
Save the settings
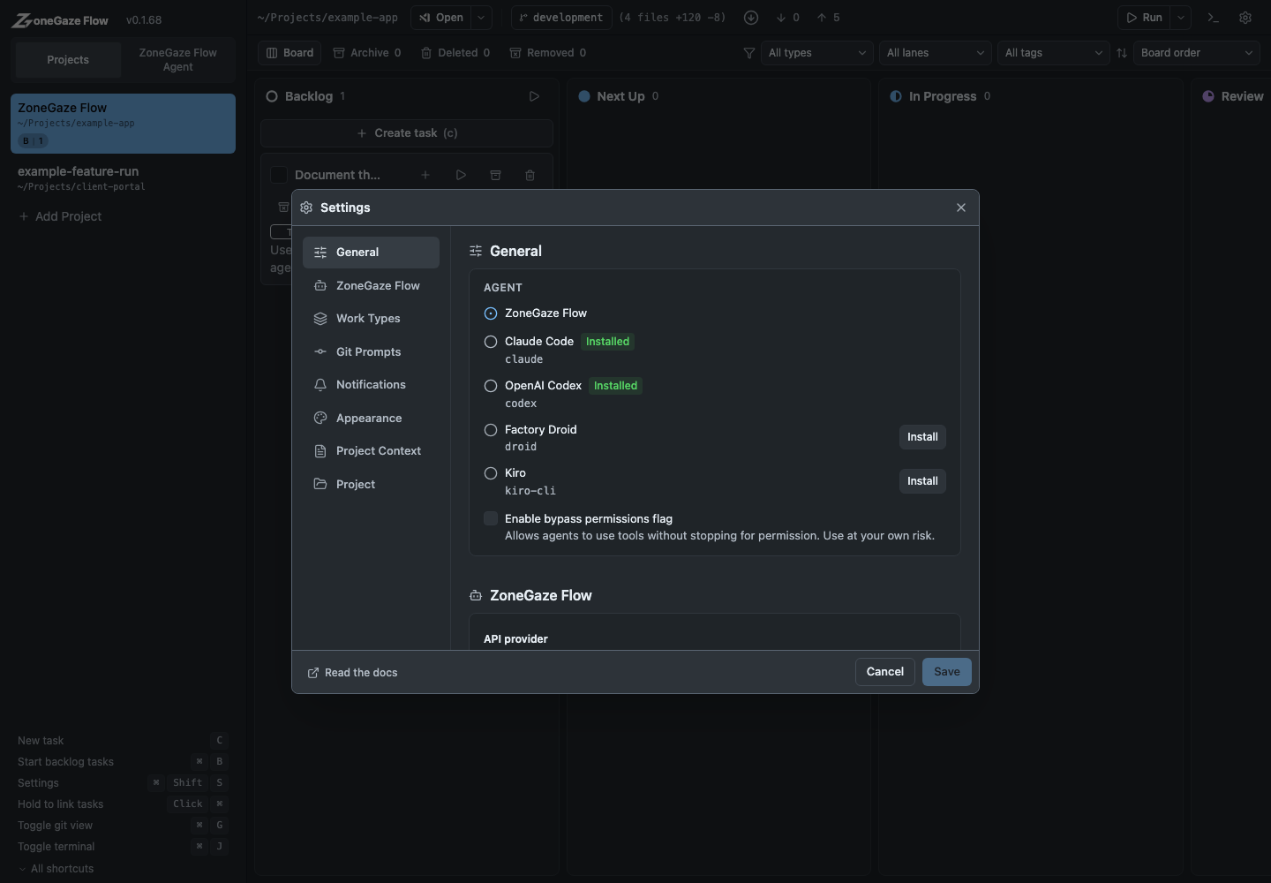[947, 672]
